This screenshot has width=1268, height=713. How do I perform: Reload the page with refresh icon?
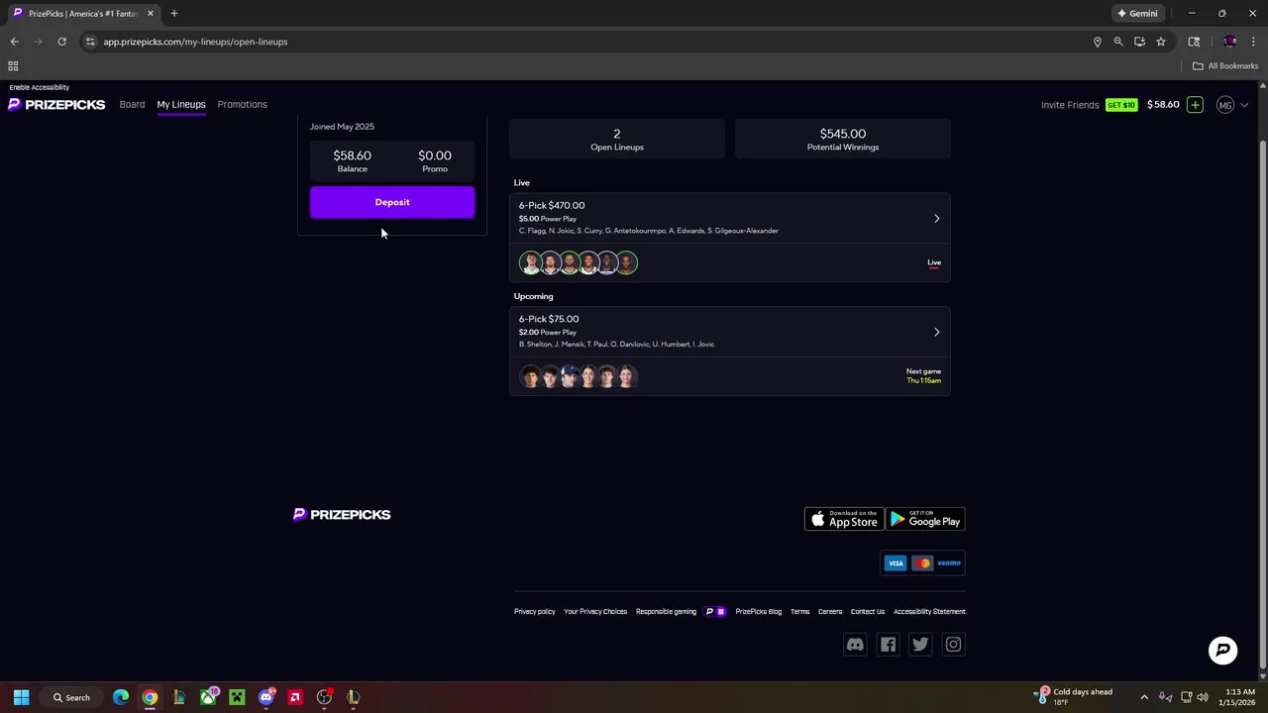(x=61, y=42)
